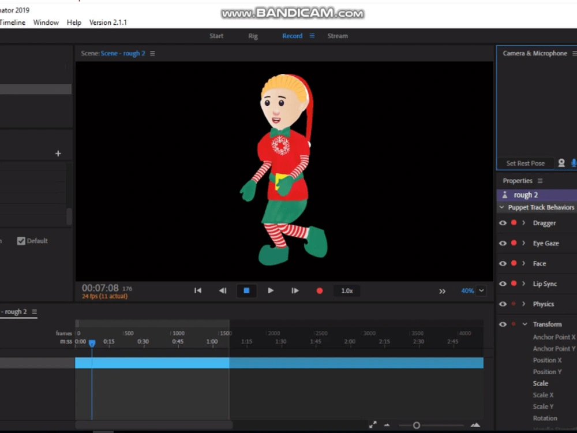
Task: Switch to the Rig workspace
Action: pos(253,36)
